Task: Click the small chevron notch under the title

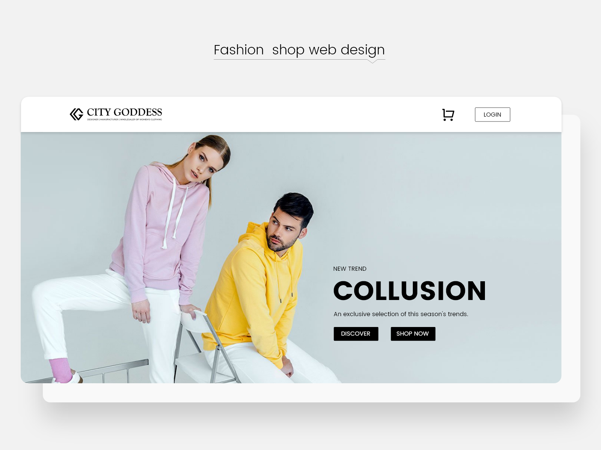Action: click(x=372, y=61)
